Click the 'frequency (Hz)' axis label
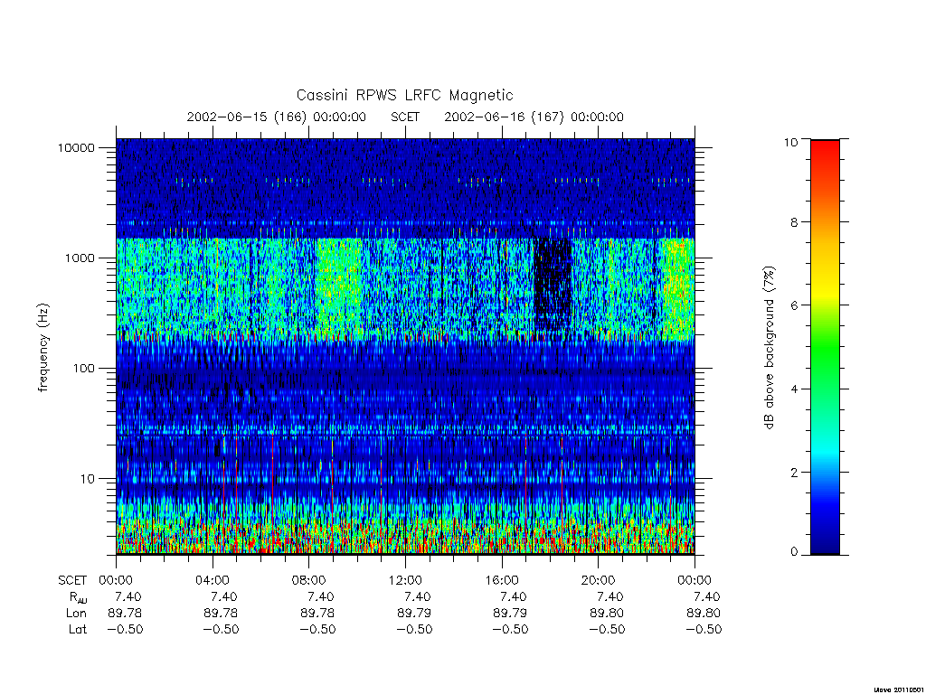Viewport: 926px width, 694px height. (x=43, y=348)
